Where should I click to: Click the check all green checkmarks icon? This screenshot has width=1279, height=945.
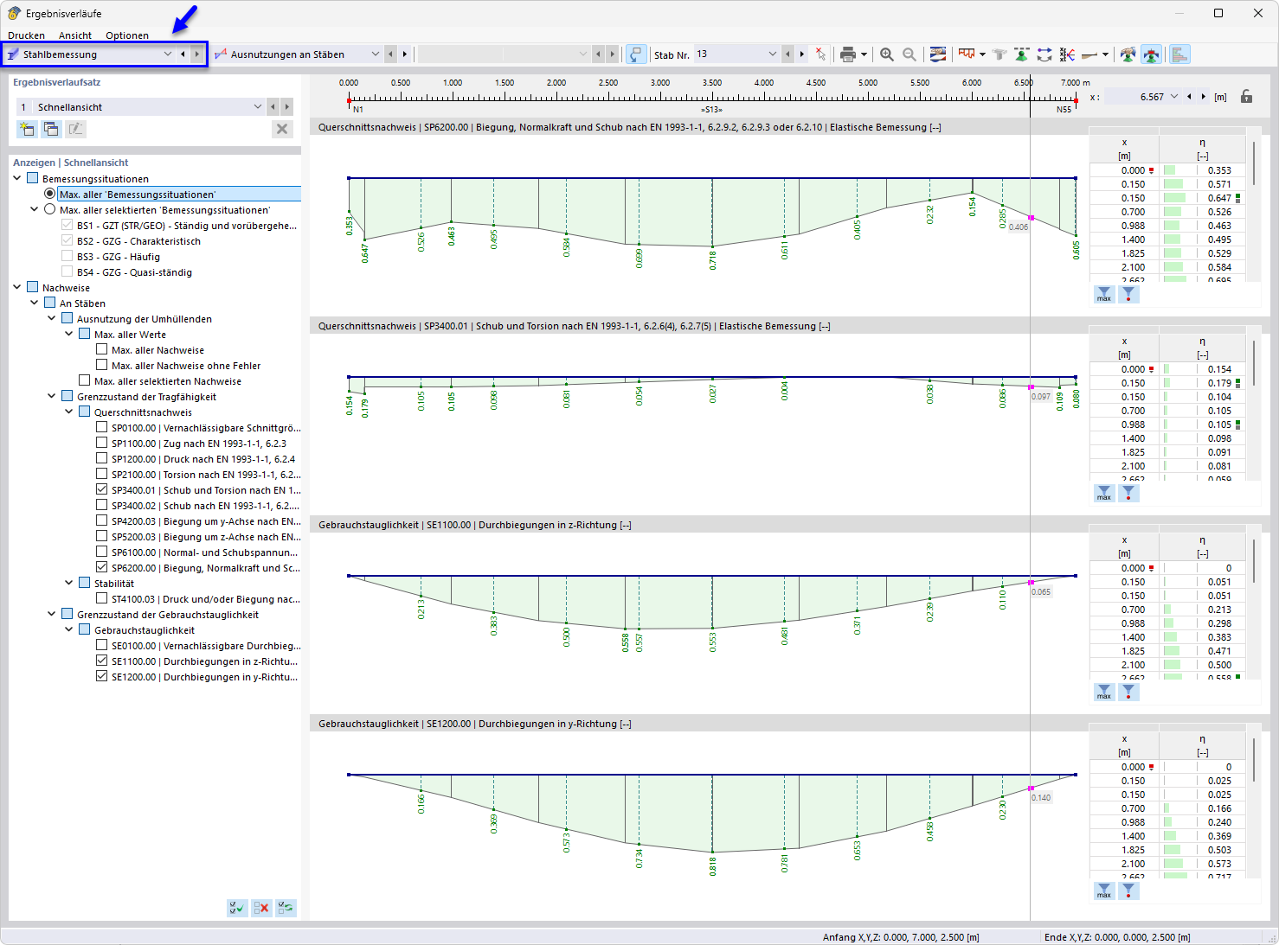click(x=236, y=908)
